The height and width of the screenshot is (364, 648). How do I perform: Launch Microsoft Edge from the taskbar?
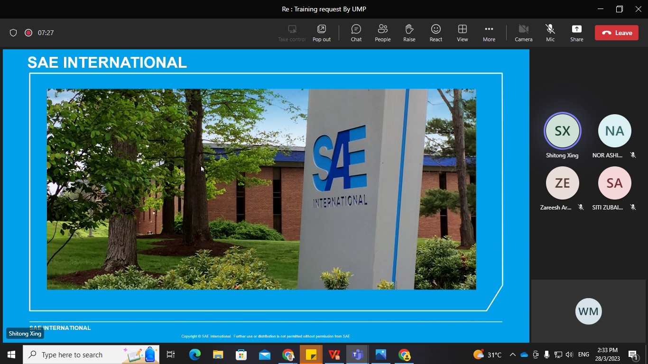point(195,355)
